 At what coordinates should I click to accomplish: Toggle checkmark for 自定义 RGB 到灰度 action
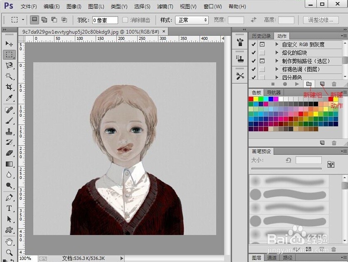click(x=254, y=44)
